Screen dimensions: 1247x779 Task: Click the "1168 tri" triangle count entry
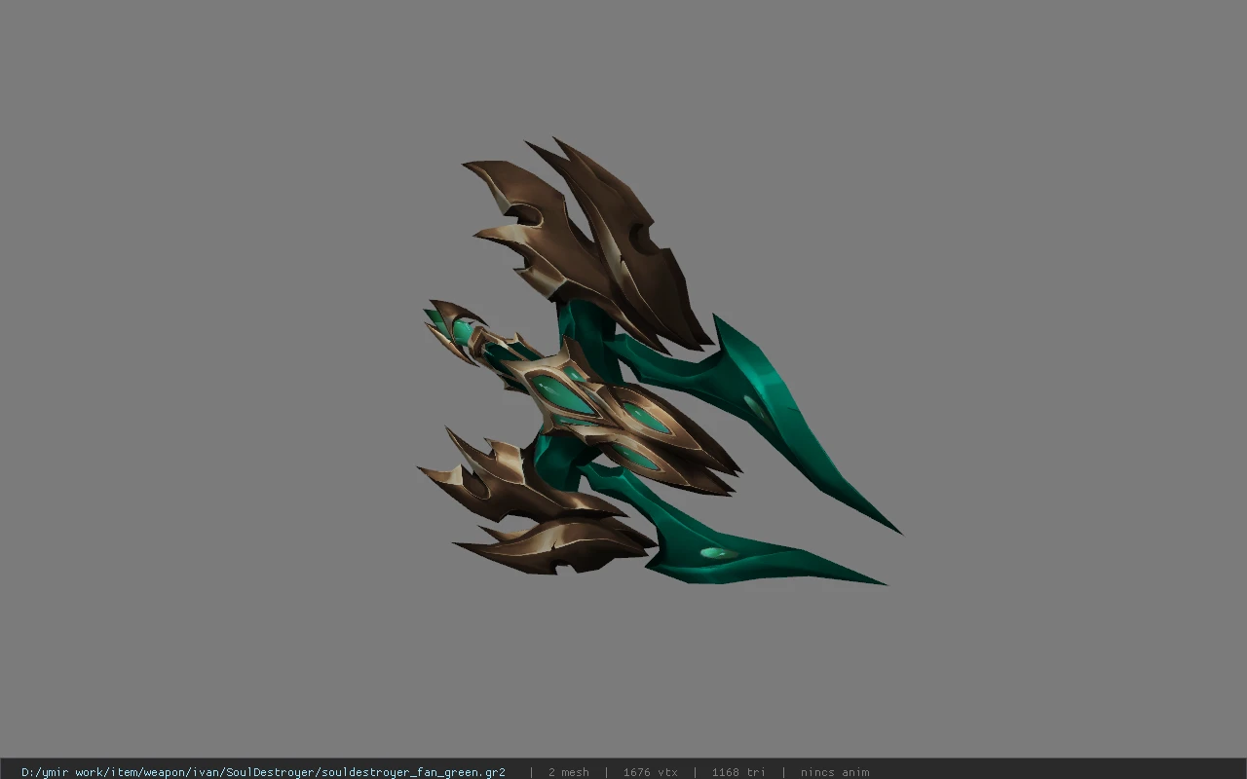click(738, 772)
